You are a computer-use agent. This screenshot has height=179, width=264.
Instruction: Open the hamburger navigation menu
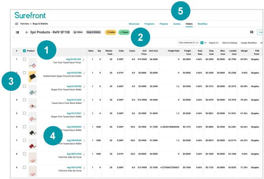pos(17,24)
